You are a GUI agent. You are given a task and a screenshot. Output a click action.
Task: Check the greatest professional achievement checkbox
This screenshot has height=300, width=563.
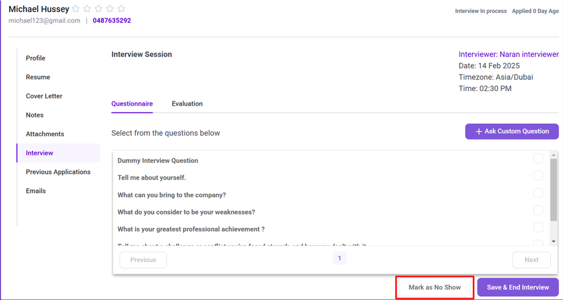coord(538,227)
